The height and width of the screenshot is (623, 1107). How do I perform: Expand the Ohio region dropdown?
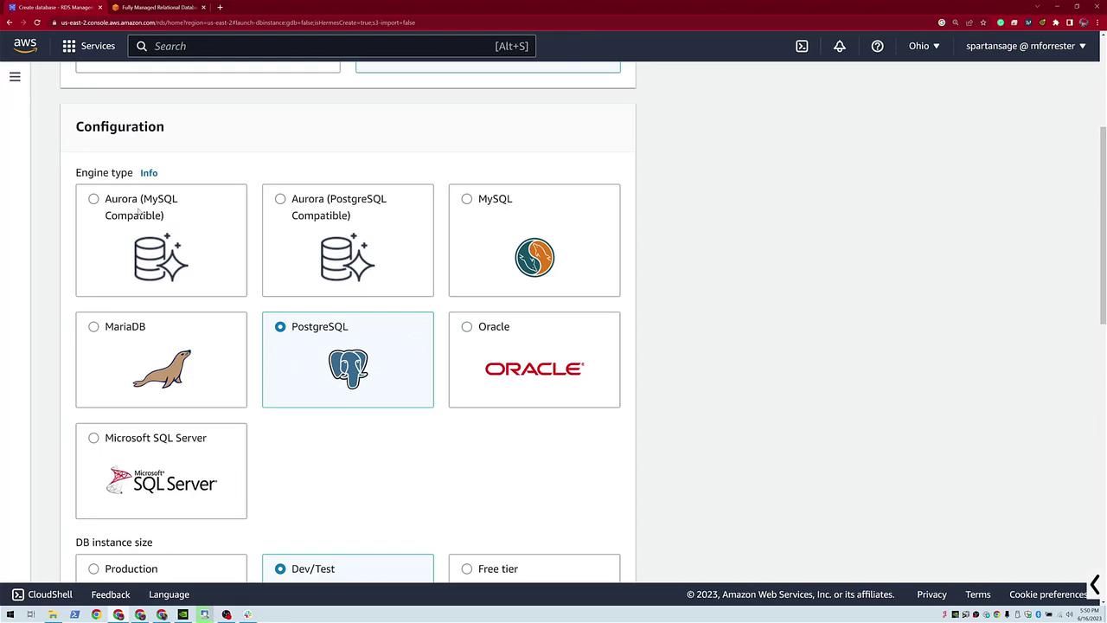click(x=924, y=46)
